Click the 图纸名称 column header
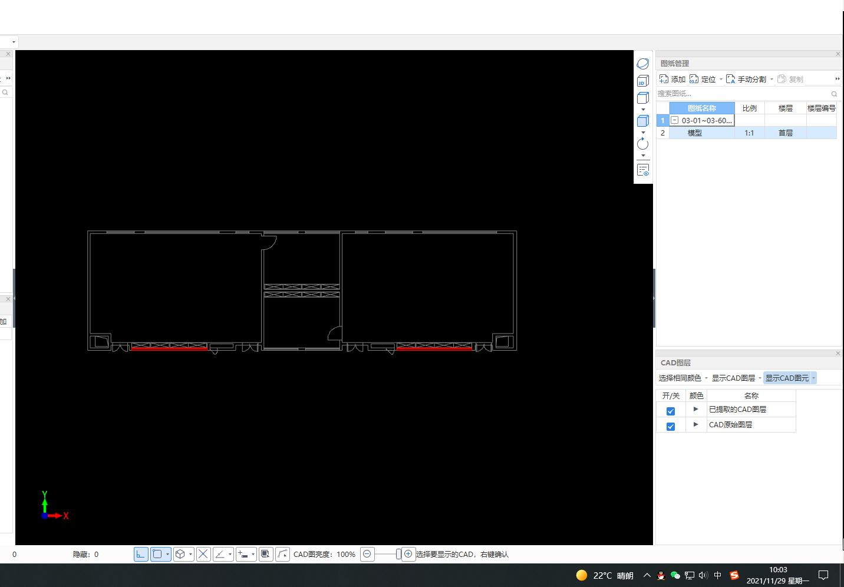Screen dimensions: 844x587 701,108
